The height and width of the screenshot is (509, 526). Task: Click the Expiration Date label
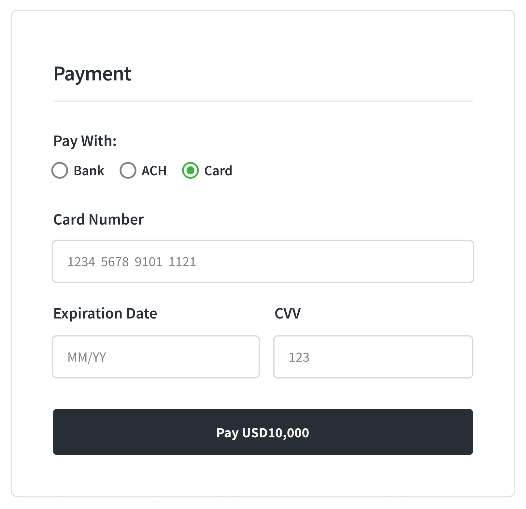point(105,313)
